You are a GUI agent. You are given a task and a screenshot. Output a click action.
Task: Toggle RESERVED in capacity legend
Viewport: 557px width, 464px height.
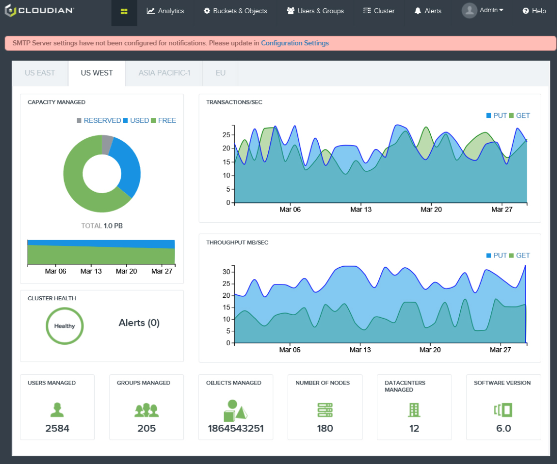pos(99,121)
